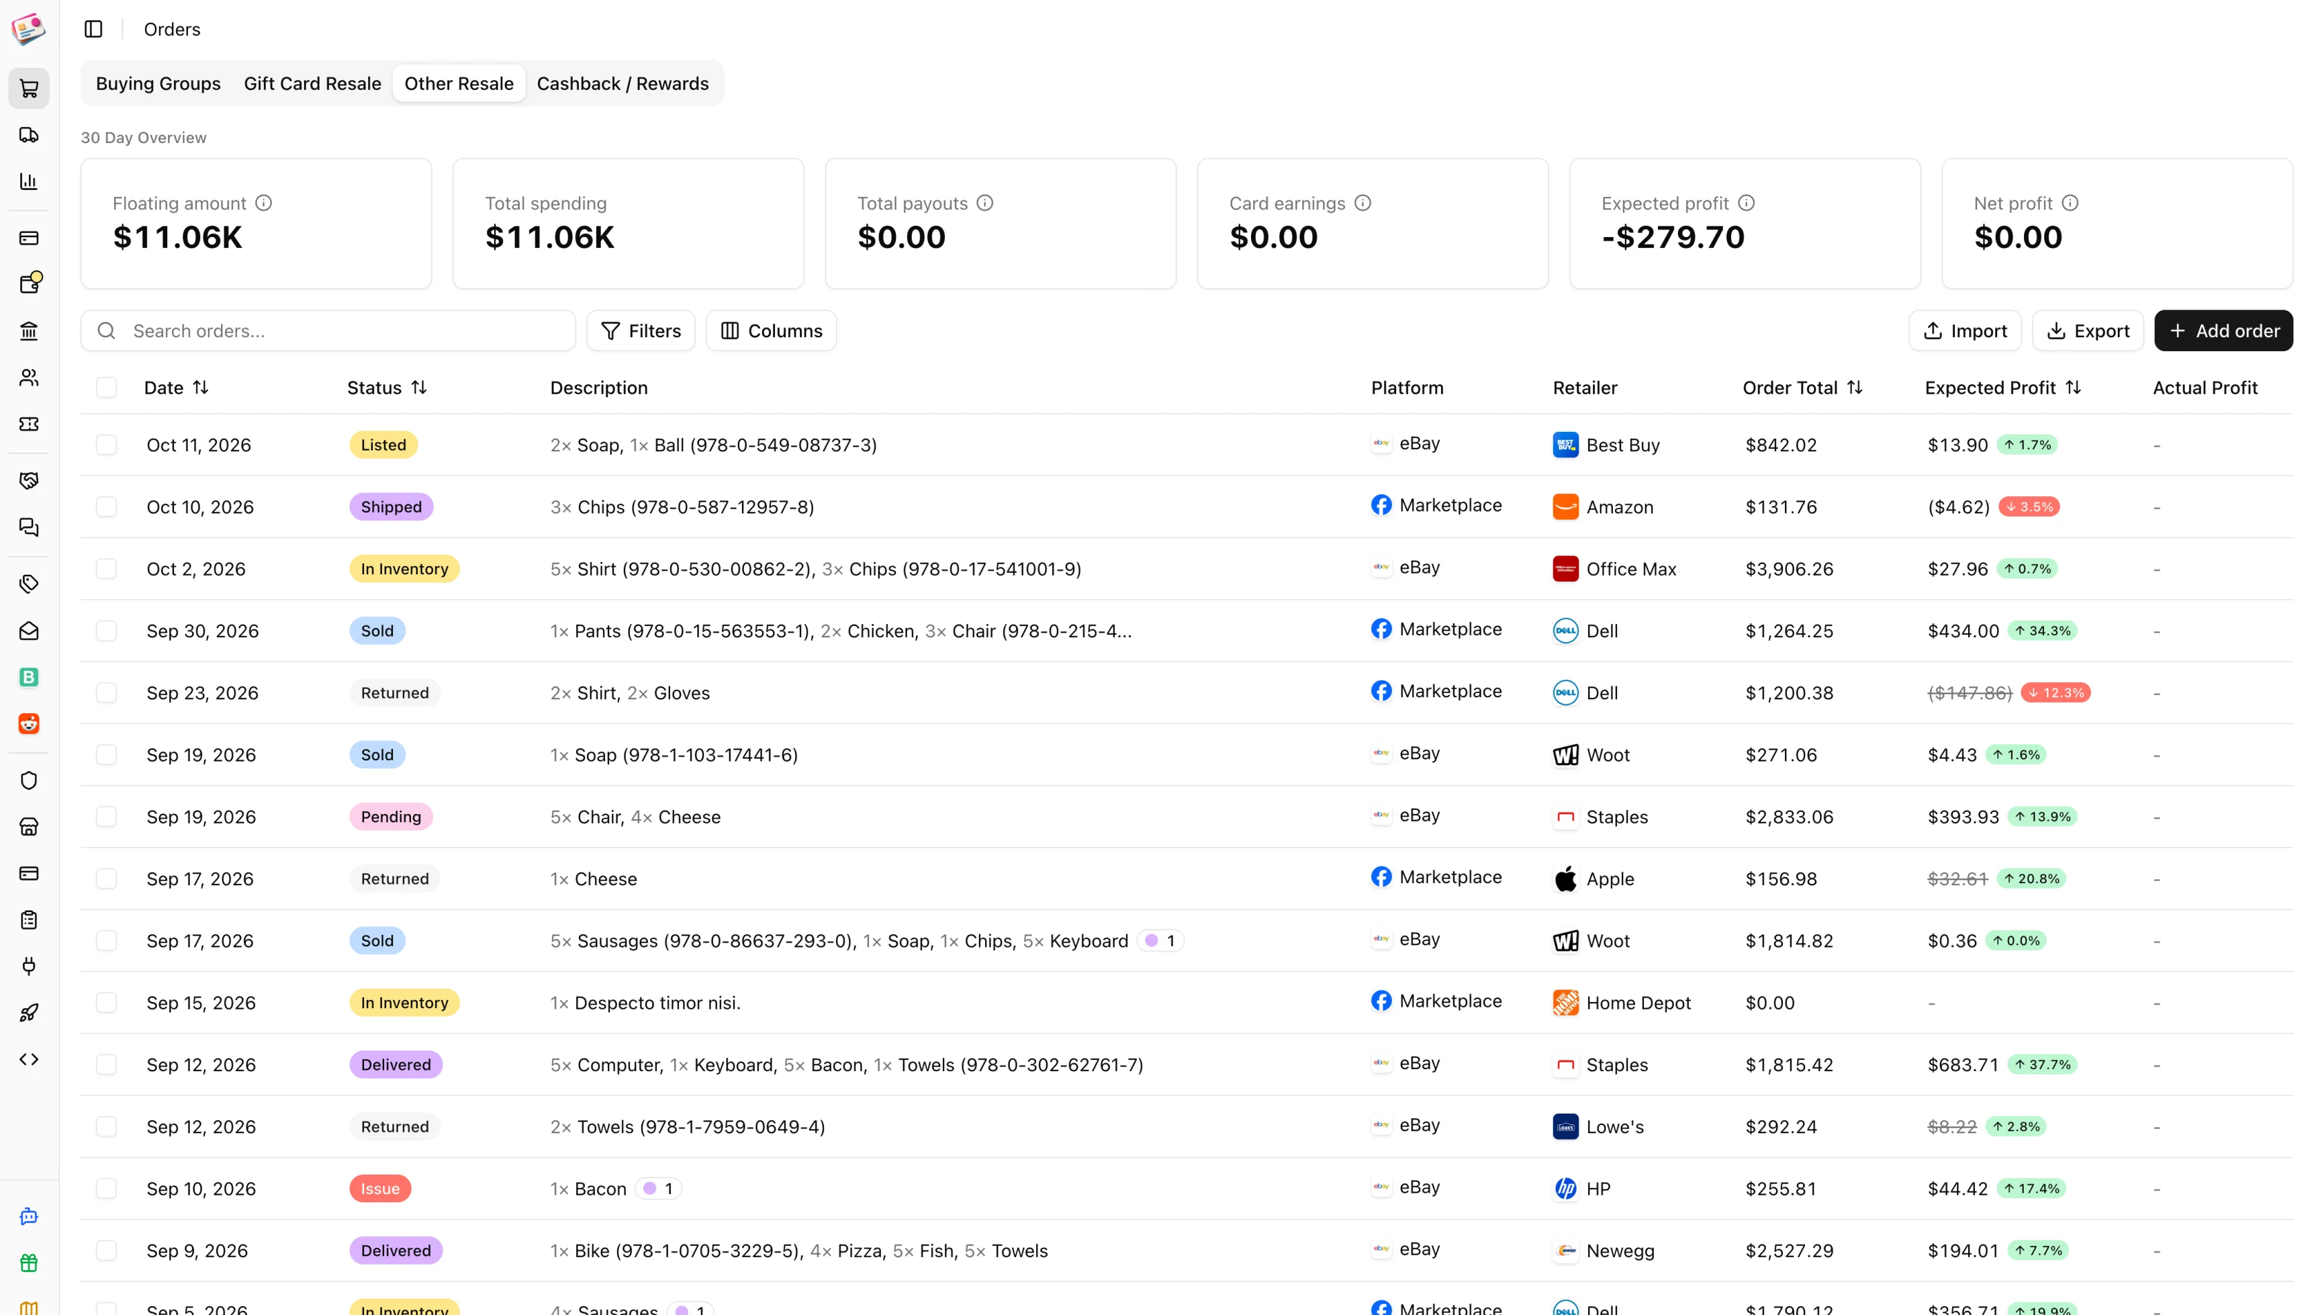Switch to the Buying Groups tab
2310x1315 pixels.
(x=158, y=83)
